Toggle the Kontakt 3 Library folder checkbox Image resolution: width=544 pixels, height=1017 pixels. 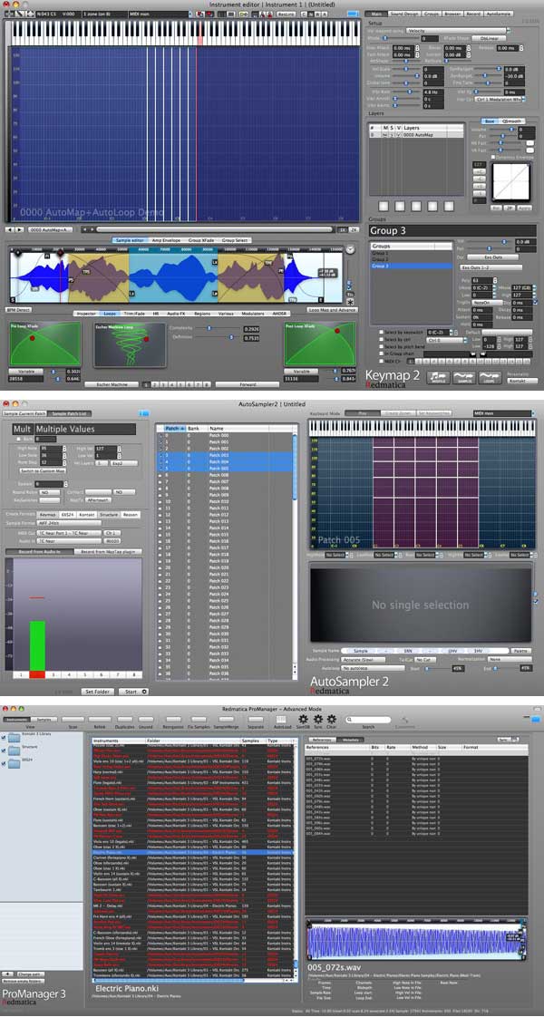click(4, 737)
